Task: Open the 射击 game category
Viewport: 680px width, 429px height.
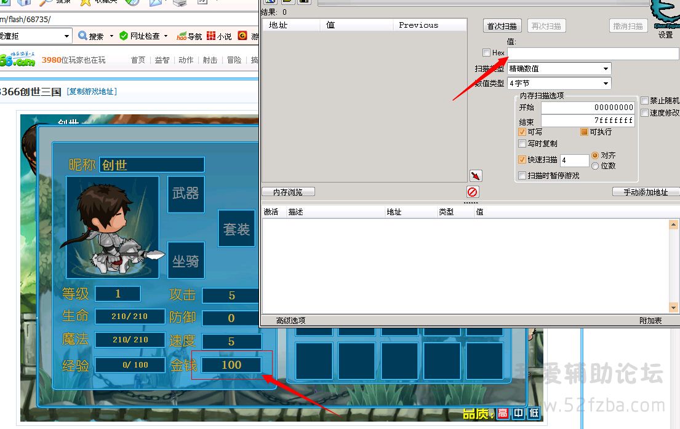Action: coord(210,60)
